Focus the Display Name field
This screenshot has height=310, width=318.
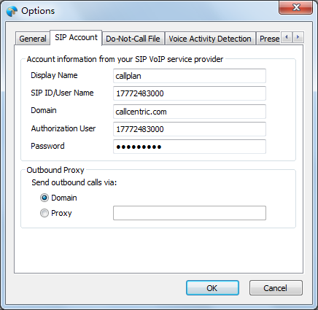coord(190,76)
